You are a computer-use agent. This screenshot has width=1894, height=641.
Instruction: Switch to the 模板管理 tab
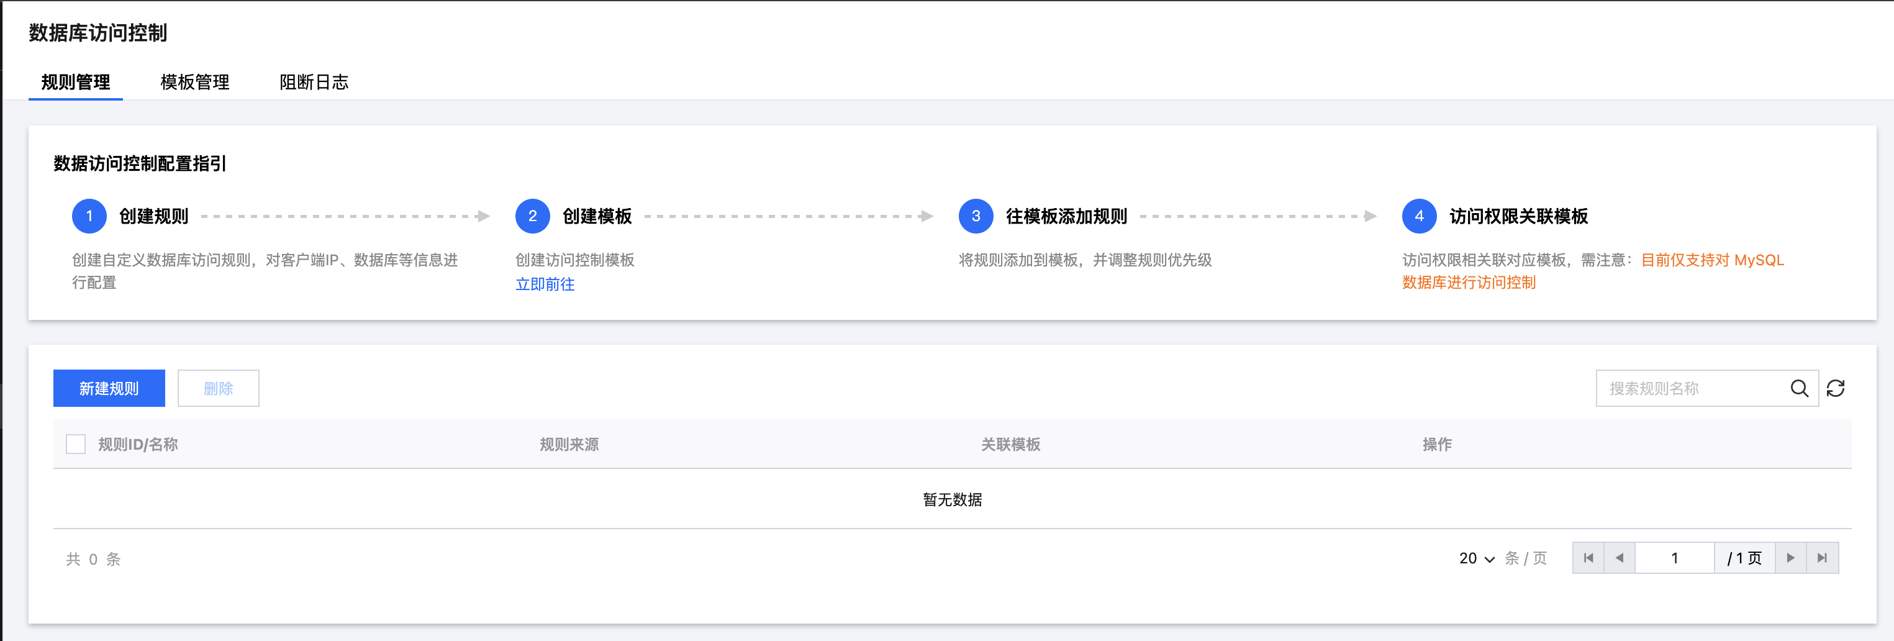[195, 83]
